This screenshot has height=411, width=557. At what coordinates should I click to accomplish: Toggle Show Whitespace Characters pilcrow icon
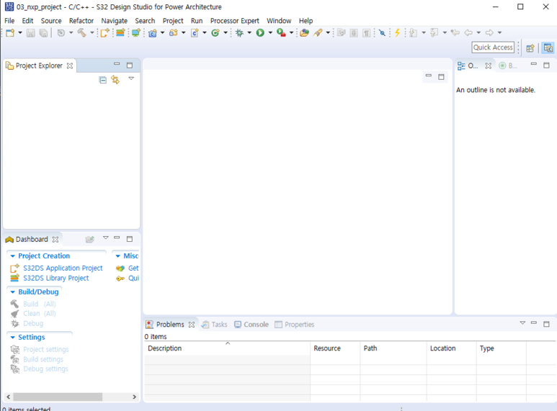click(x=367, y=33)
